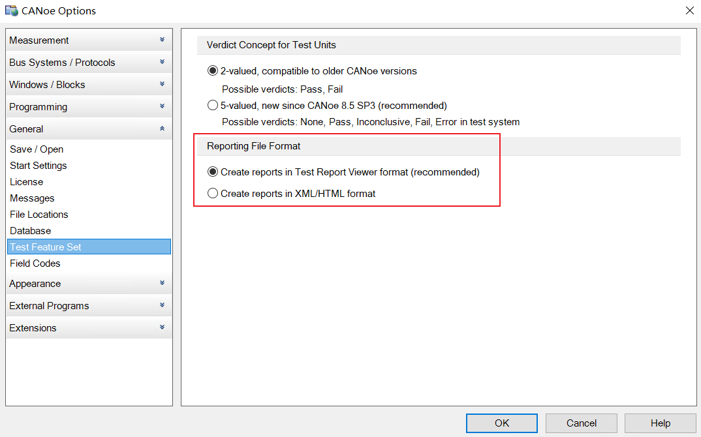Click the OK button
The height and width of the screenshot is (437, 701).
502,423
